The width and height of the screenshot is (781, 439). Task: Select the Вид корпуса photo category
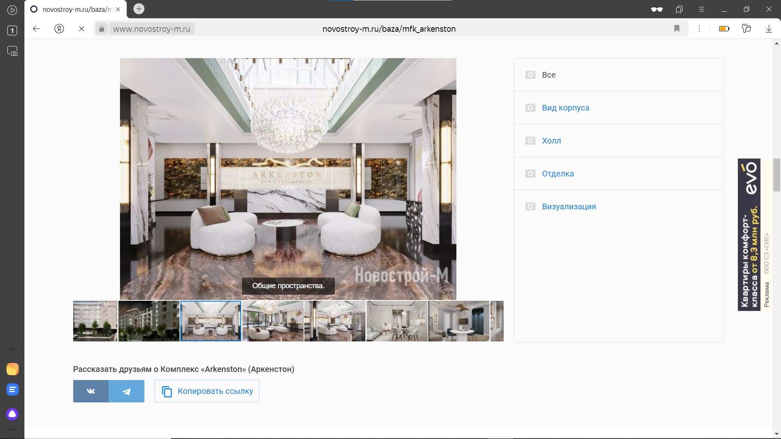(619, 108)
